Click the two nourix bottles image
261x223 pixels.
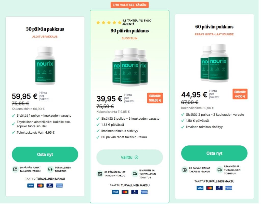pyautogui.click(x=214, y=63)
